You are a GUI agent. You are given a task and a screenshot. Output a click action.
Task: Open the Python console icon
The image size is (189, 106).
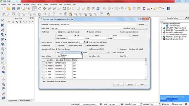tap(108, 14)
